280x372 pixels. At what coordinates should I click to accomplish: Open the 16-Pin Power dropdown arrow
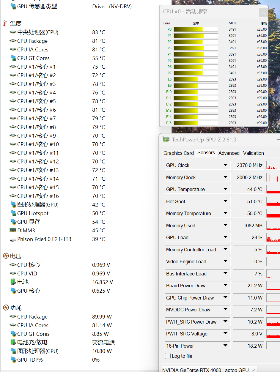point(226,346)
